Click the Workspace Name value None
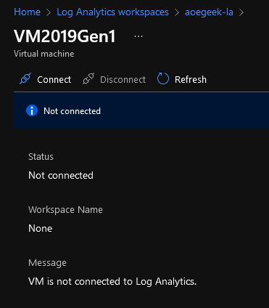269x308 pixels. [x=41, y=228]
